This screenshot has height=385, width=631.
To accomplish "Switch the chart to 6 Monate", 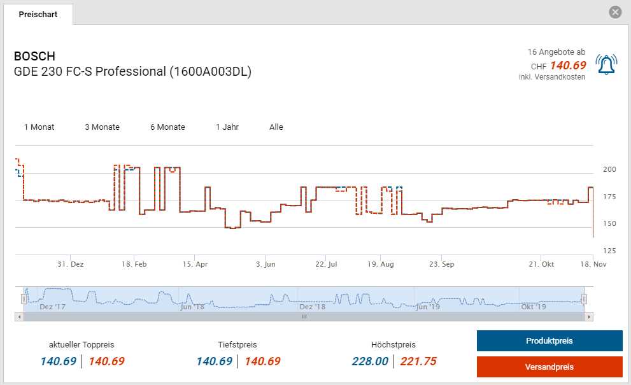I will point(167,127).
